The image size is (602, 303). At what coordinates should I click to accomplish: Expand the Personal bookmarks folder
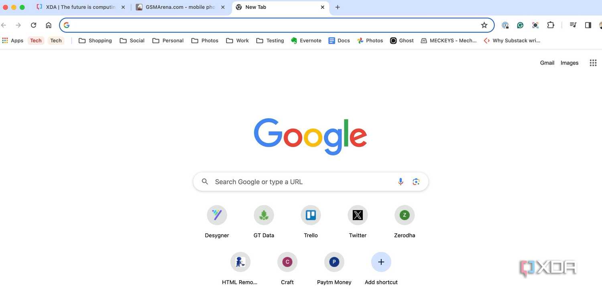pos(168,40)
